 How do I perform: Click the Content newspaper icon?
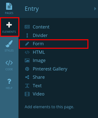click(27, 27)
